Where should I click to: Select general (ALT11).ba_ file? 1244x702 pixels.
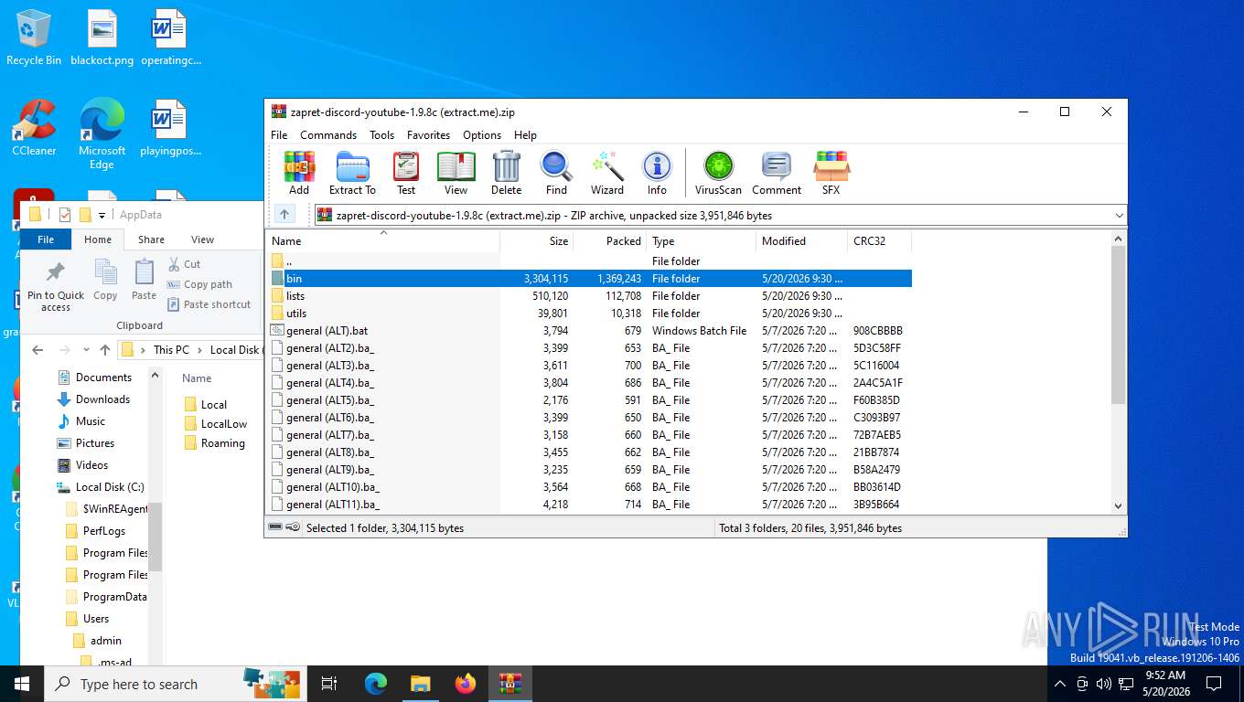tap(590, 505)
